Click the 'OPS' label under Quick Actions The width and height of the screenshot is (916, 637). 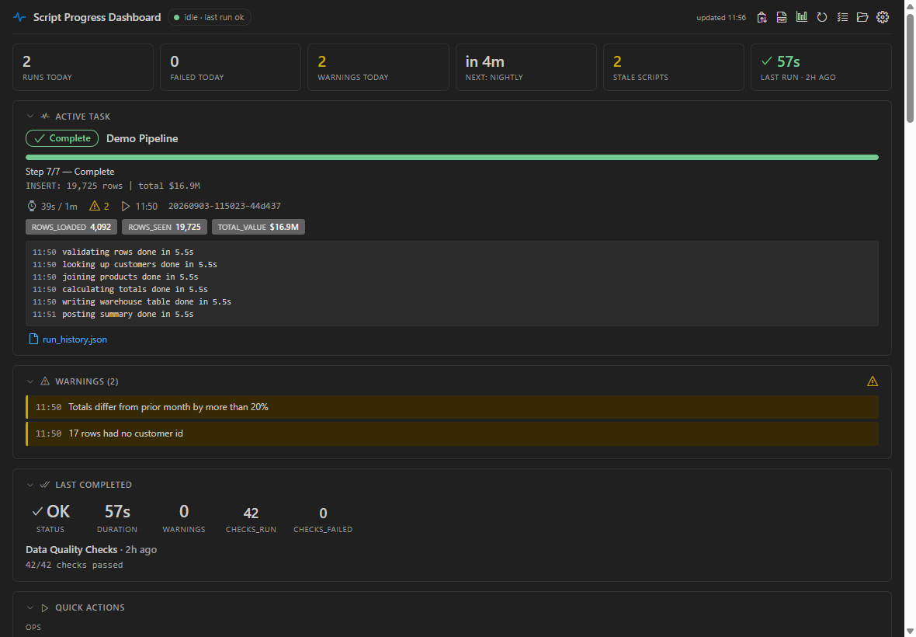[33, 627]
